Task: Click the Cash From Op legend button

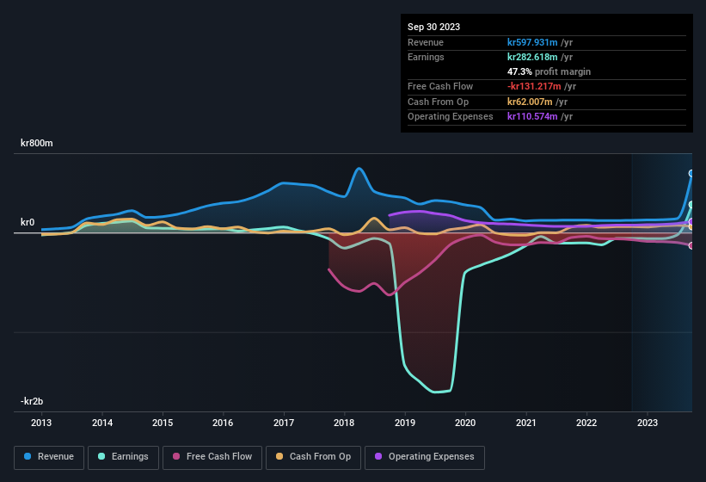Action: tap(312, 456)
